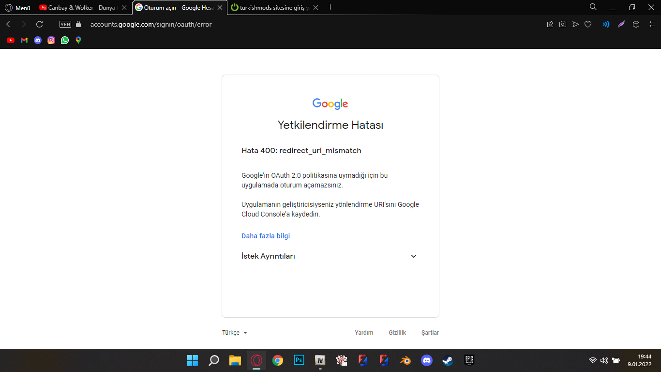
Task: Focus the accounts.google.com address bar
Action: (x=151, y=24)
